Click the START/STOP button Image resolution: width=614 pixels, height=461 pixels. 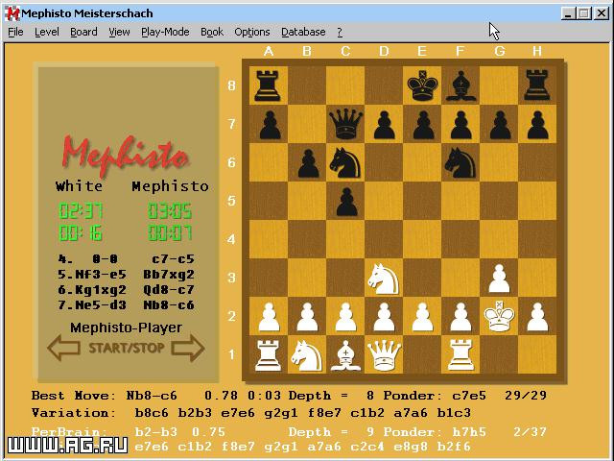(126, 348)
